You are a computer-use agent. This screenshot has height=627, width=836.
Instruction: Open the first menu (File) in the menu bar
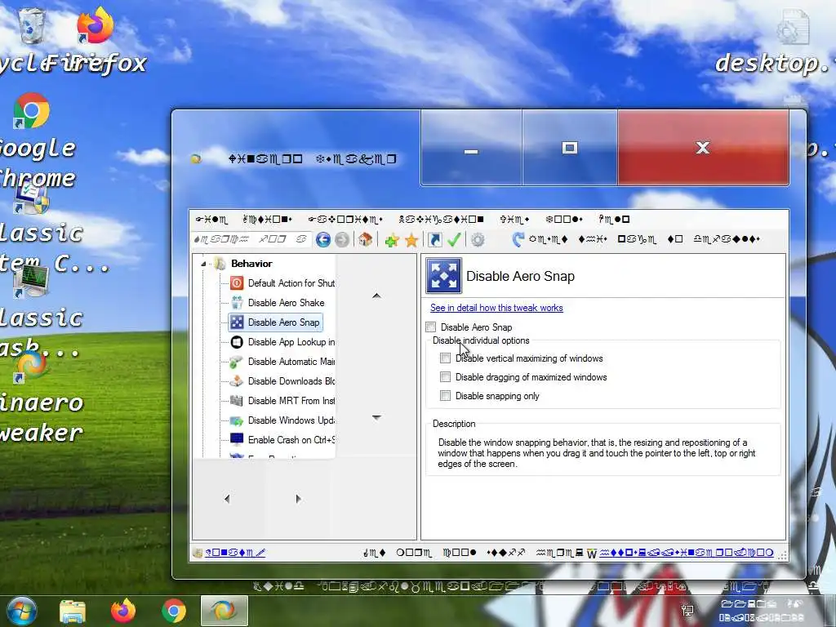211,219
